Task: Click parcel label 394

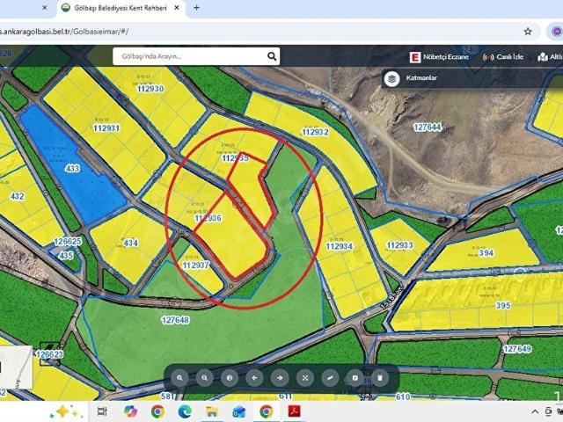Action: coord(486,253)
